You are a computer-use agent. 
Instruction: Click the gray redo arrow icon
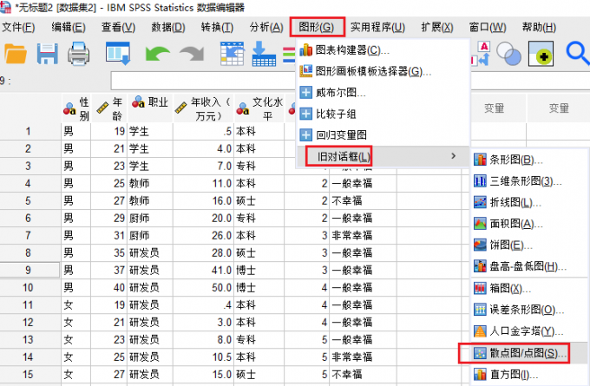tap(192, 54)
